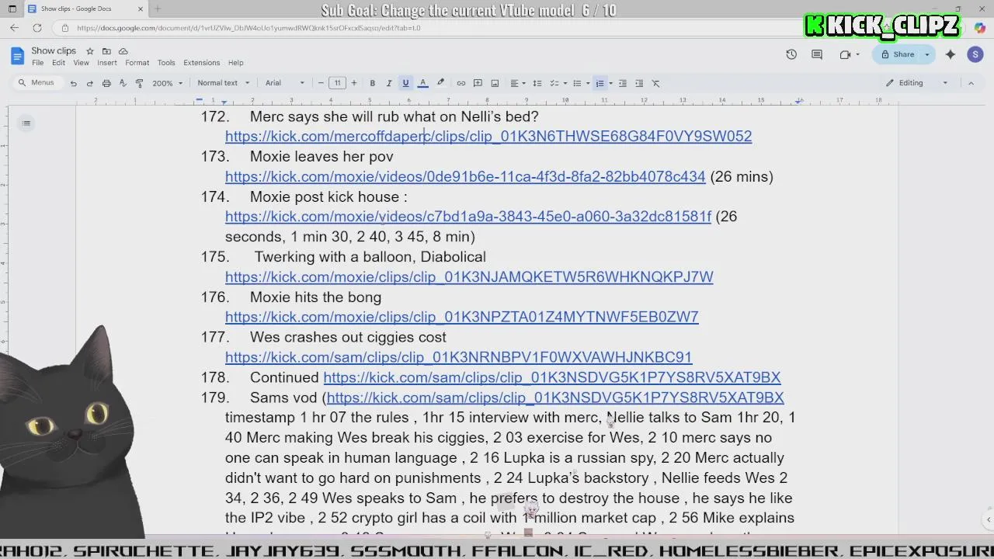Toggle bold formatting
The image size is (994, 559).
point(373,83)
